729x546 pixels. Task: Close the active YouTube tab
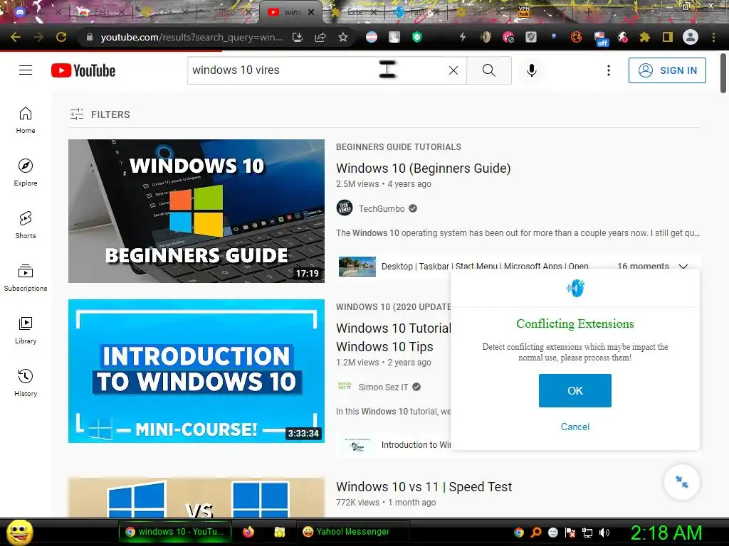coord(311,13)
